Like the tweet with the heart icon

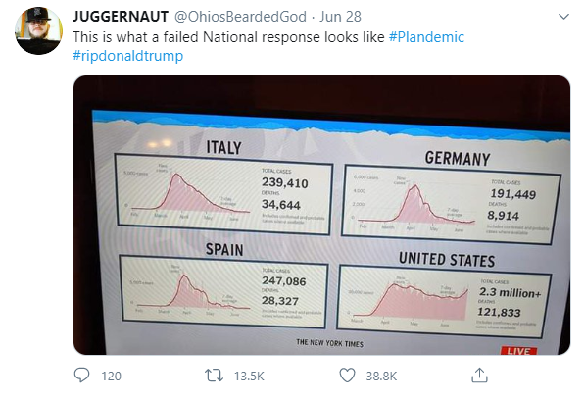tap(347, 376)
